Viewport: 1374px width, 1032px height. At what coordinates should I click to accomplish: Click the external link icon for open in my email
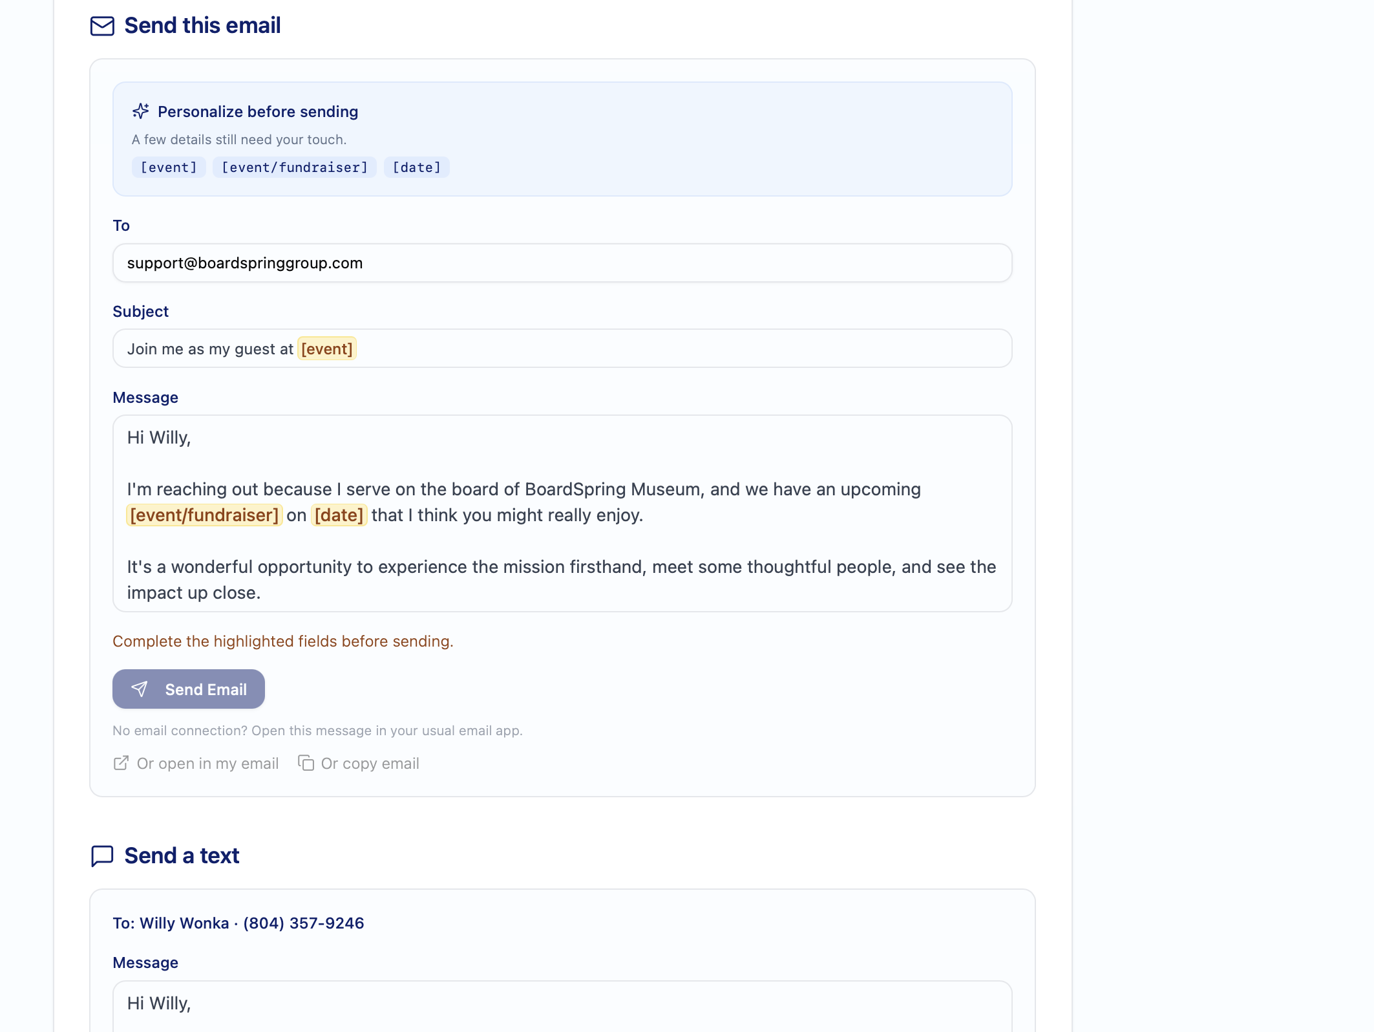(121, 763)
